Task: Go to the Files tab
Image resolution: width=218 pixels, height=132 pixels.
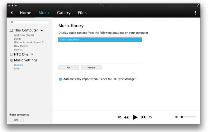Action: 82,13
